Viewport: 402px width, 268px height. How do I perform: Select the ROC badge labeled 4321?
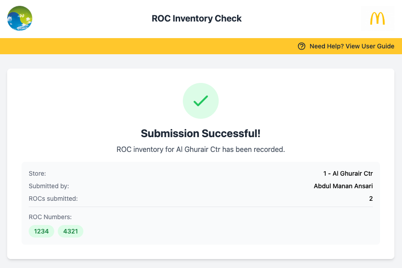pyautogui.click(x=70, y=231)
